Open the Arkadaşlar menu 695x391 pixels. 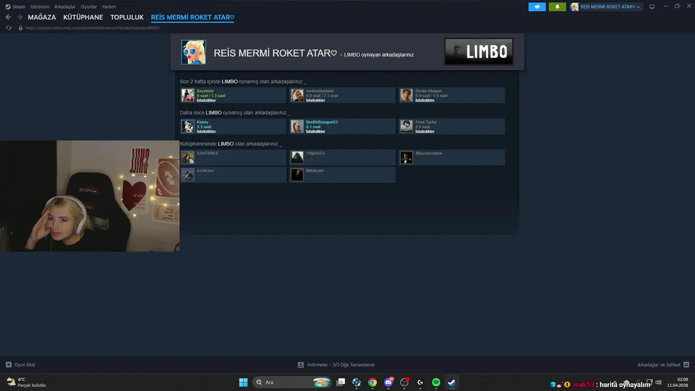tap(65, 7)
